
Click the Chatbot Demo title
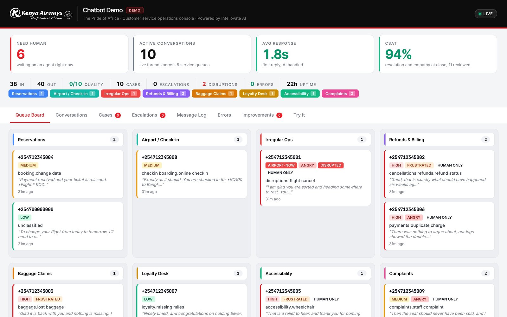pos(103,10)
